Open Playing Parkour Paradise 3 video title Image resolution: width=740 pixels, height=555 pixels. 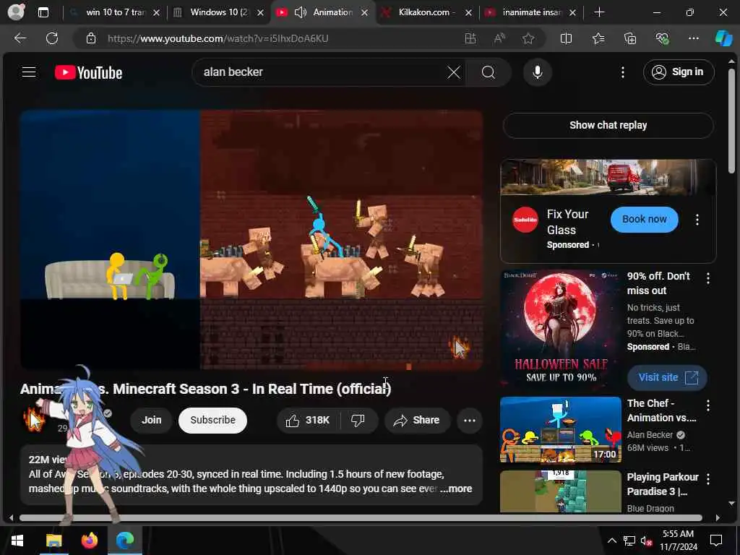pos(663,484)
